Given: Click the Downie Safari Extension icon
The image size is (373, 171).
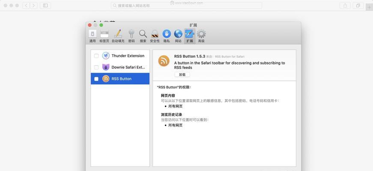Looking at the screenshot, I should click(x=106, y=67).
